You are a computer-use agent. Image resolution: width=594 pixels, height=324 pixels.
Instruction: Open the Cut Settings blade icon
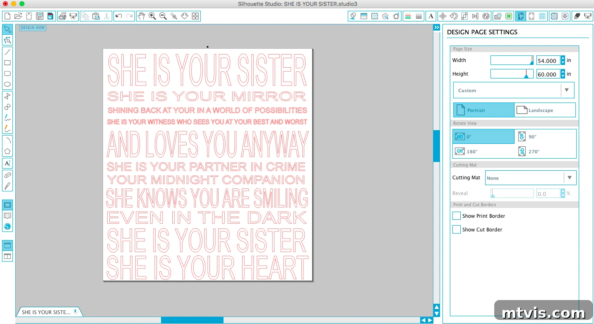[577, 16]
